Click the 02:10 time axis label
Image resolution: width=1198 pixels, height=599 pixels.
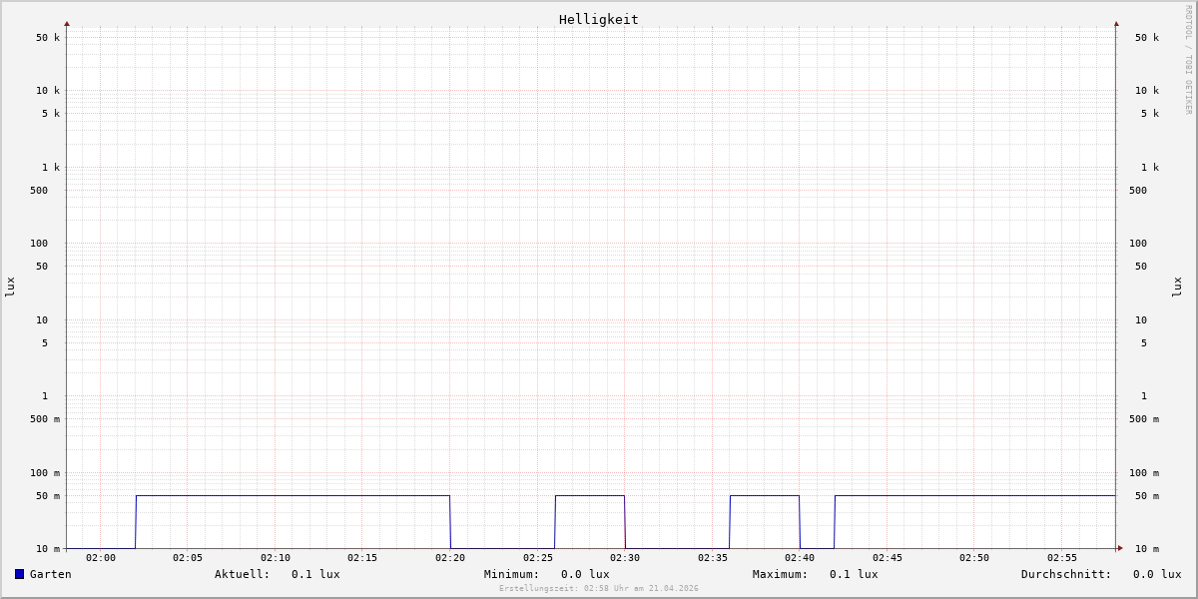(x=276, y=558)
